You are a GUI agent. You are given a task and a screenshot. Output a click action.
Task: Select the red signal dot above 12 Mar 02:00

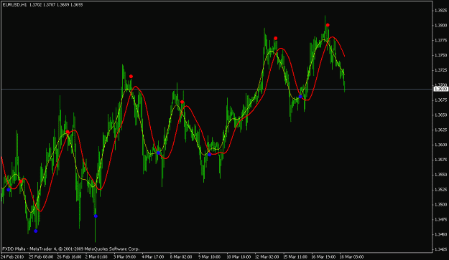click(275, 38)
